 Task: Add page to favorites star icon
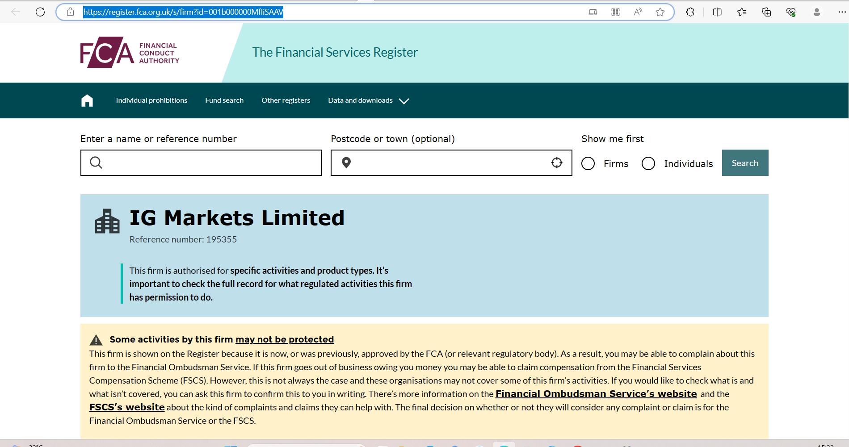(x=660, y=12)
